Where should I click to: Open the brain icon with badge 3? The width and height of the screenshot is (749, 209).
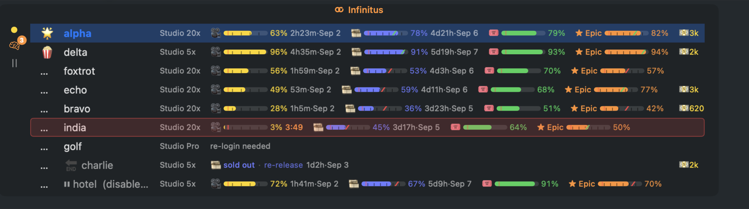pyautogui.click(x=15, y=45)
